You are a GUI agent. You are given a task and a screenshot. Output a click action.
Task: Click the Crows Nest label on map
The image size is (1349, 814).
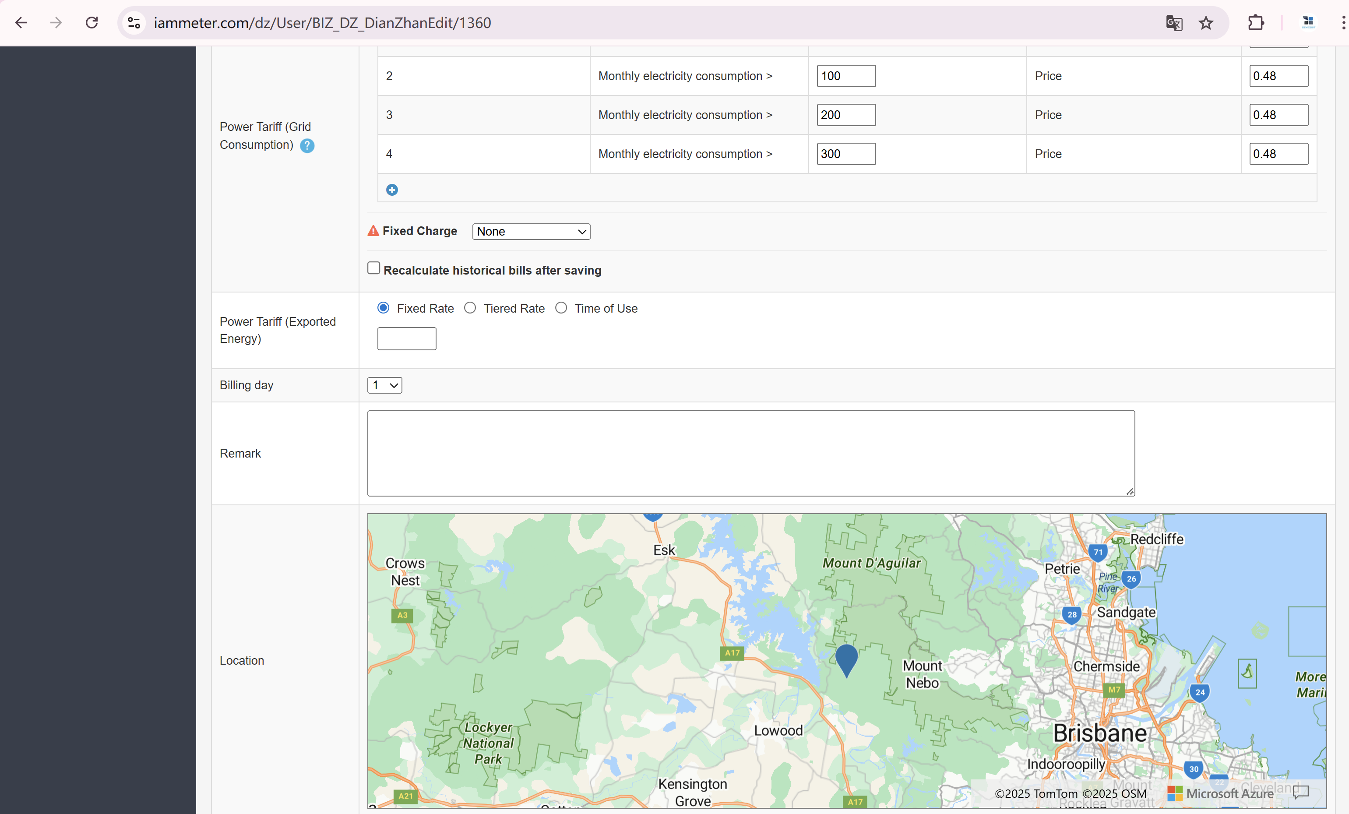point(405,572)
